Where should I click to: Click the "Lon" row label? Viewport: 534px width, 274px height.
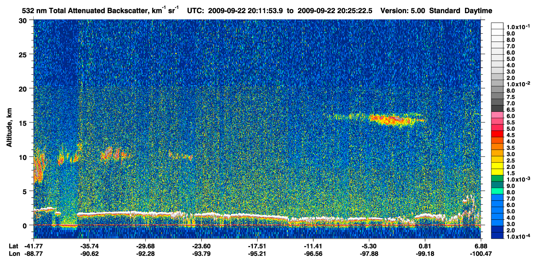coord(14,253)
